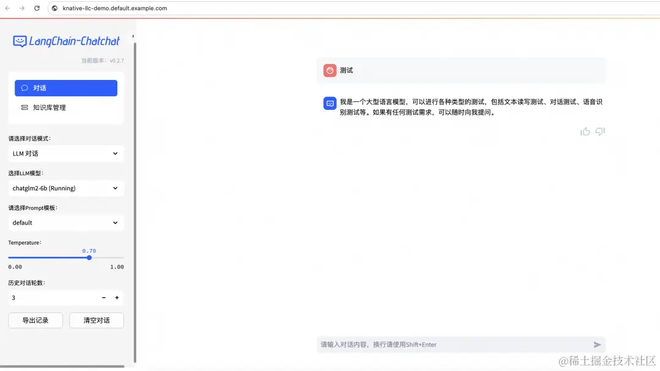660x371 pixels.
Task: Click the browser refresh icon
Action: [38, 9]
